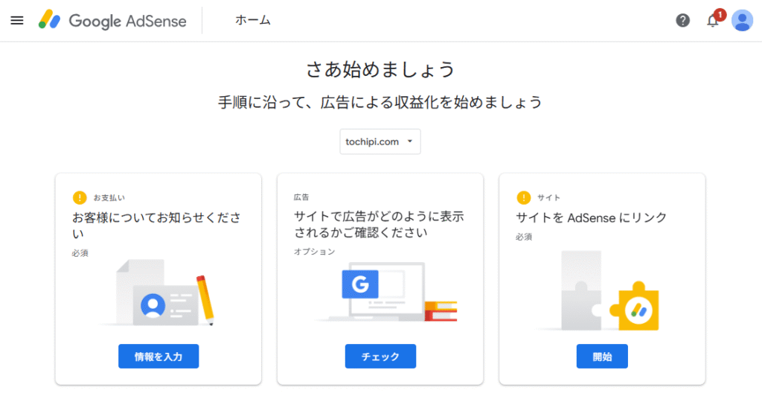Click the チェック button
This screenshot has height=405, width=762.
pos(380,357)
